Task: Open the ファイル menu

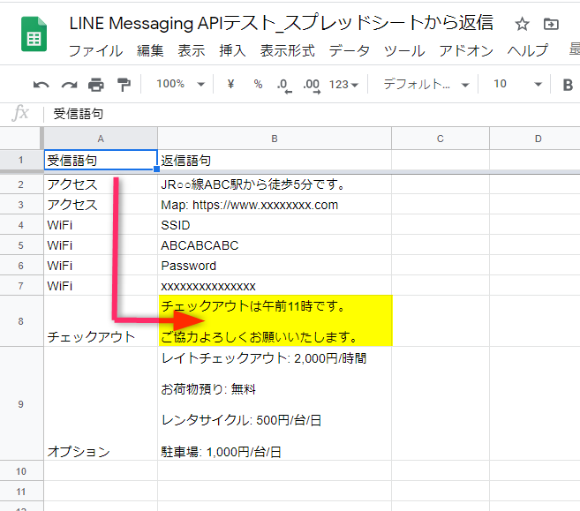Action: point(96,50)
